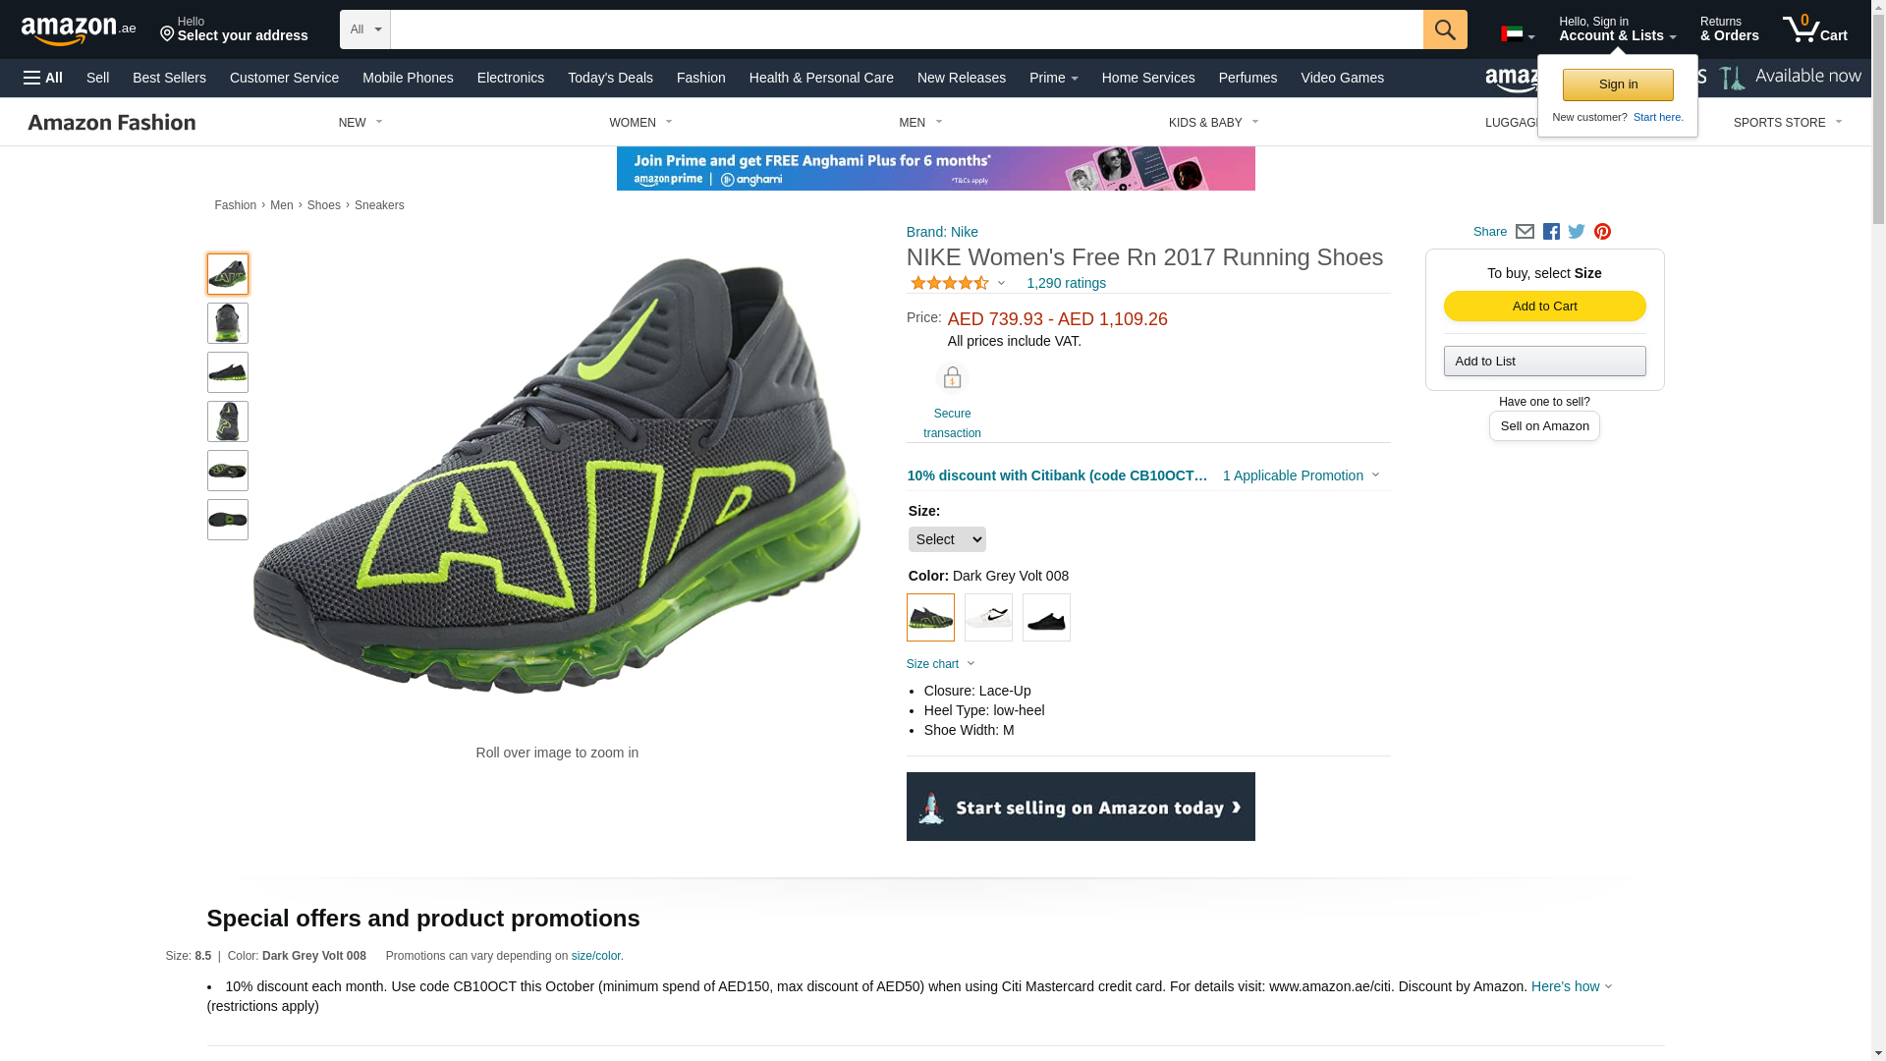
Task: Share product on Pinterest
Action: click(x=1602, y=232)
